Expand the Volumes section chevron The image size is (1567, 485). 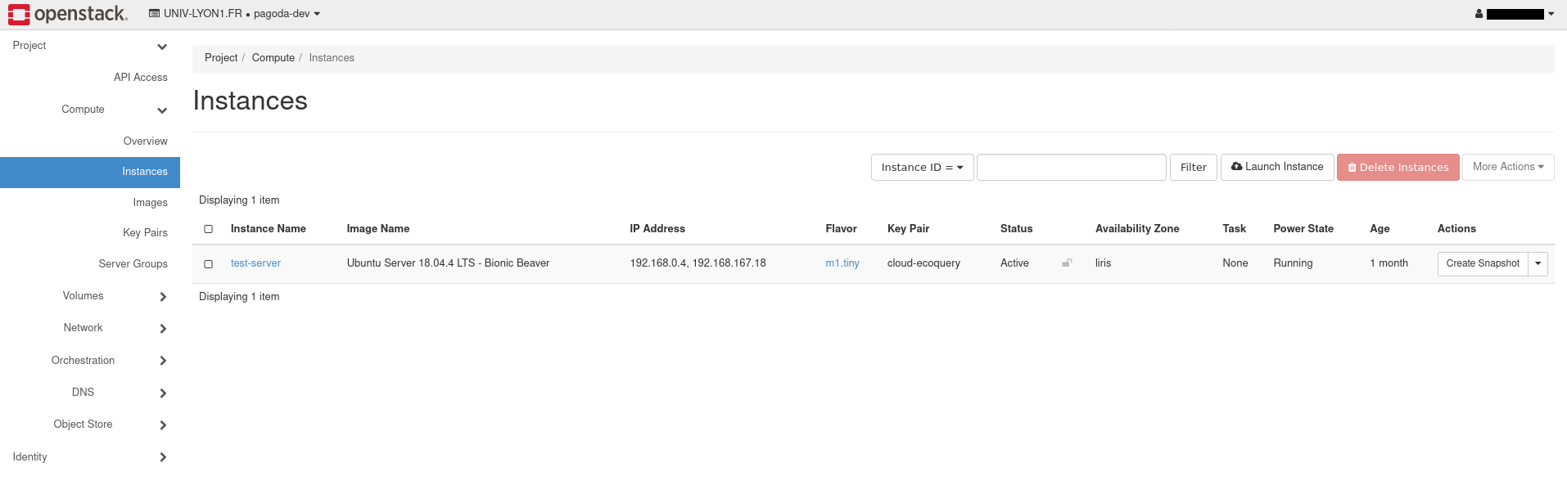coord(163,297)
